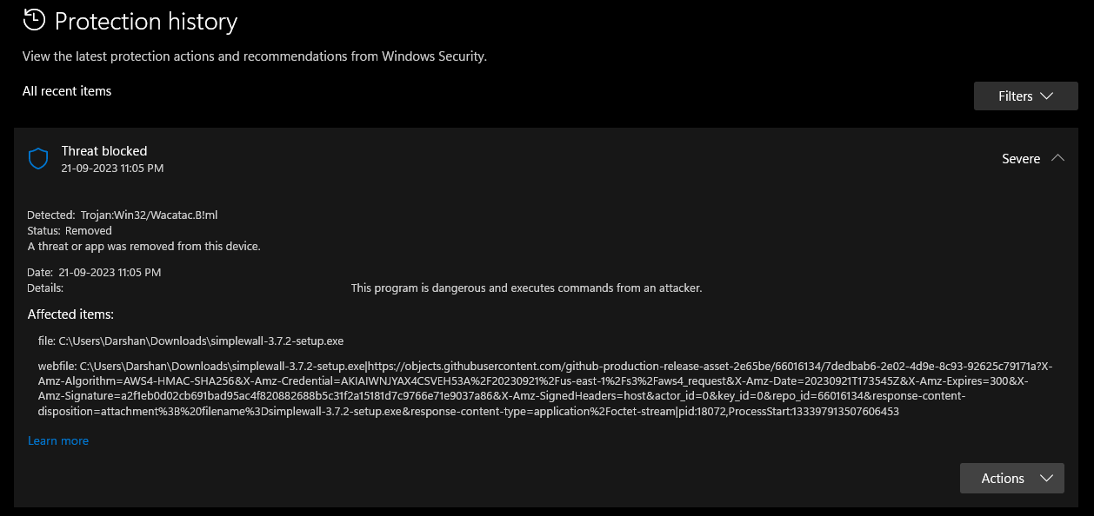Open the Actions dropdown menu

pos(1011,478)
